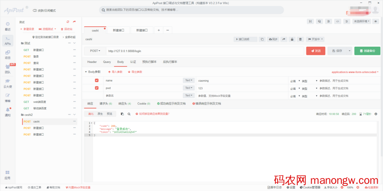The image size is (383, 191).
Task: Open the 开发中 status dropdown
Action: click(315, 39)
